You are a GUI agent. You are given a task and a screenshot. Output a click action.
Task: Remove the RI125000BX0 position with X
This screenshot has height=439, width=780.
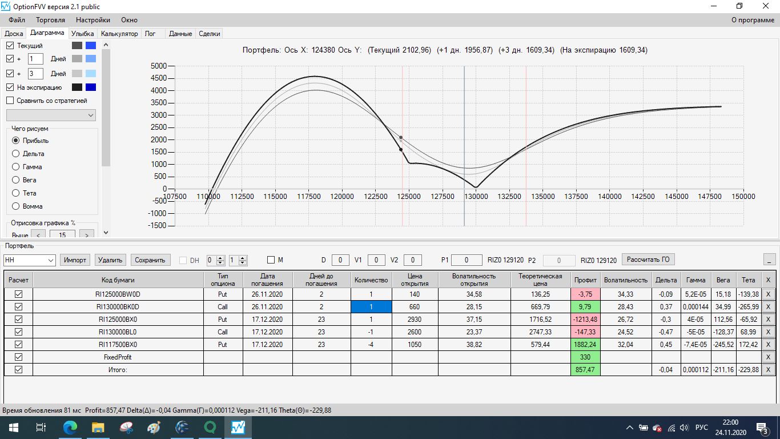(768, 320)
